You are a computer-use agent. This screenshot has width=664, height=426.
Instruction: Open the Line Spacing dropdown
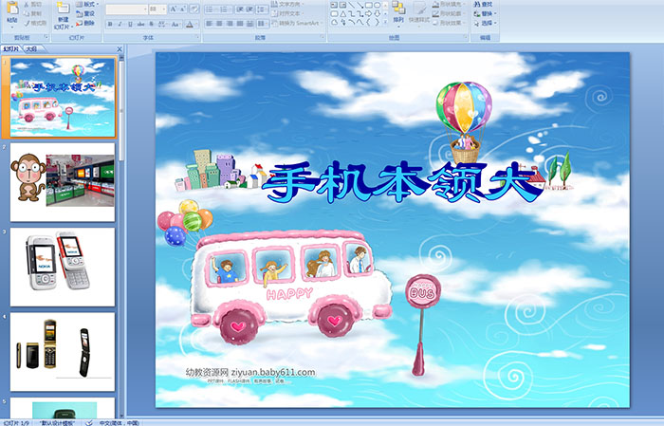(262, 9)
